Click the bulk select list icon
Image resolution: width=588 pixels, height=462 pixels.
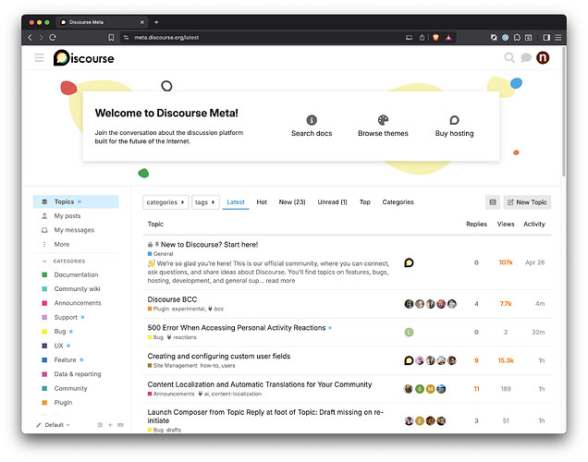(493, 202)
